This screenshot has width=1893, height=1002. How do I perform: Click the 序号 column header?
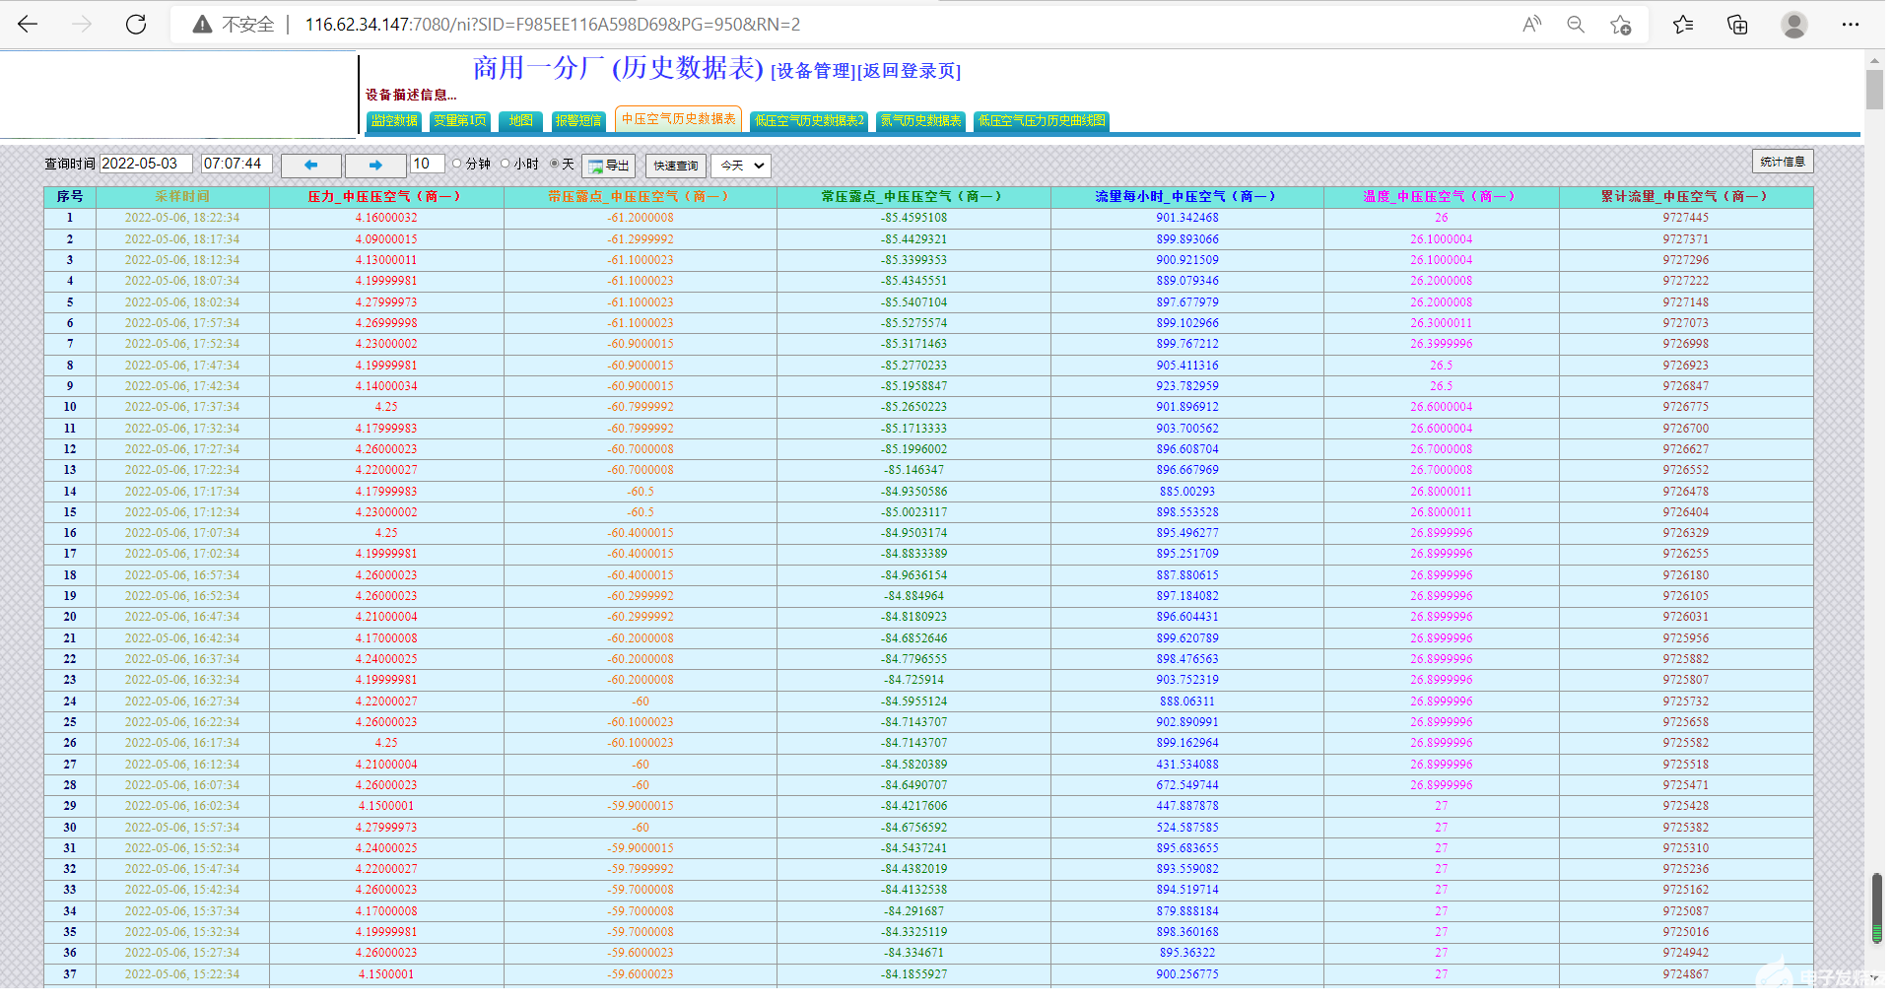[70, 197]
